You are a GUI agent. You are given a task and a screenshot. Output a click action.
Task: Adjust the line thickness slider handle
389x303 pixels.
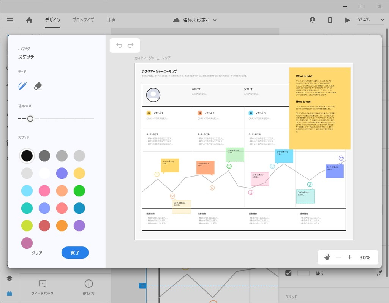30,119
